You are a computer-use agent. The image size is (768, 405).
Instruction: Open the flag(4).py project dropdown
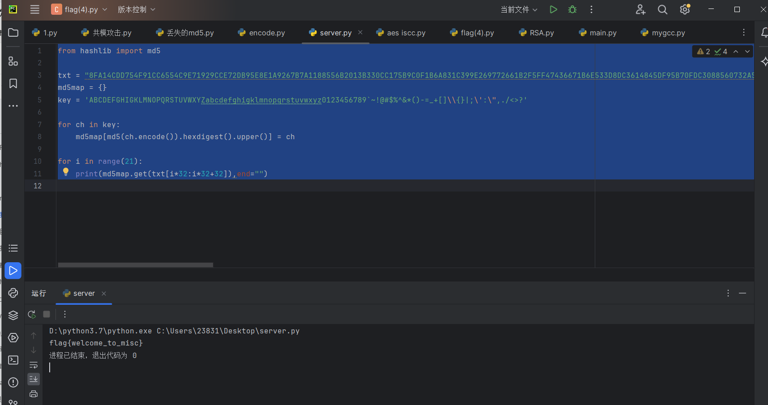[x=79, y=9]
